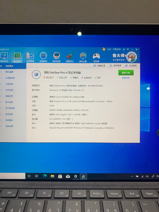
Task: Open 清理优化 cleanup broom icon
Action: point(70,57)
